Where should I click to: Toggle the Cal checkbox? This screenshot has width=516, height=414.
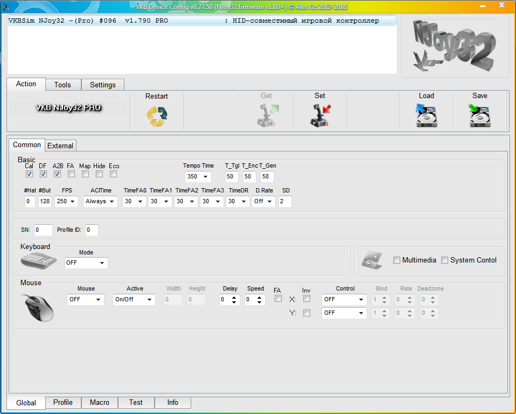[x=29, y=174]
